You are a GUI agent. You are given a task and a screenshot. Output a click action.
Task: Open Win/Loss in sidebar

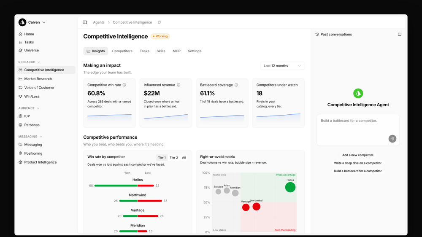coord(32,97)
